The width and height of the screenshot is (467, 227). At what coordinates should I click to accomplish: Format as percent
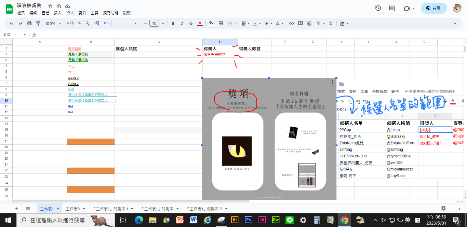pyautogui.click(x=79, y=24)
